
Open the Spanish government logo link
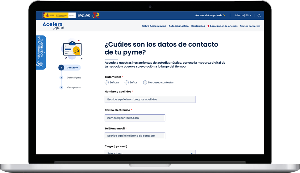59,15
